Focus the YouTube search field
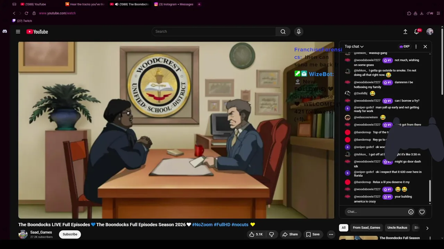The image size is (444, 249). point(214,31)
